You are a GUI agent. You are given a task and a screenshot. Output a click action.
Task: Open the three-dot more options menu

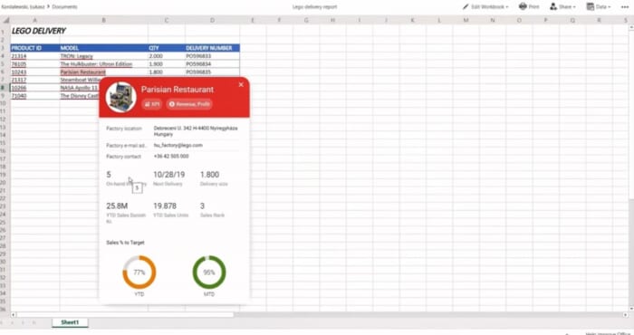click(625, 7)
